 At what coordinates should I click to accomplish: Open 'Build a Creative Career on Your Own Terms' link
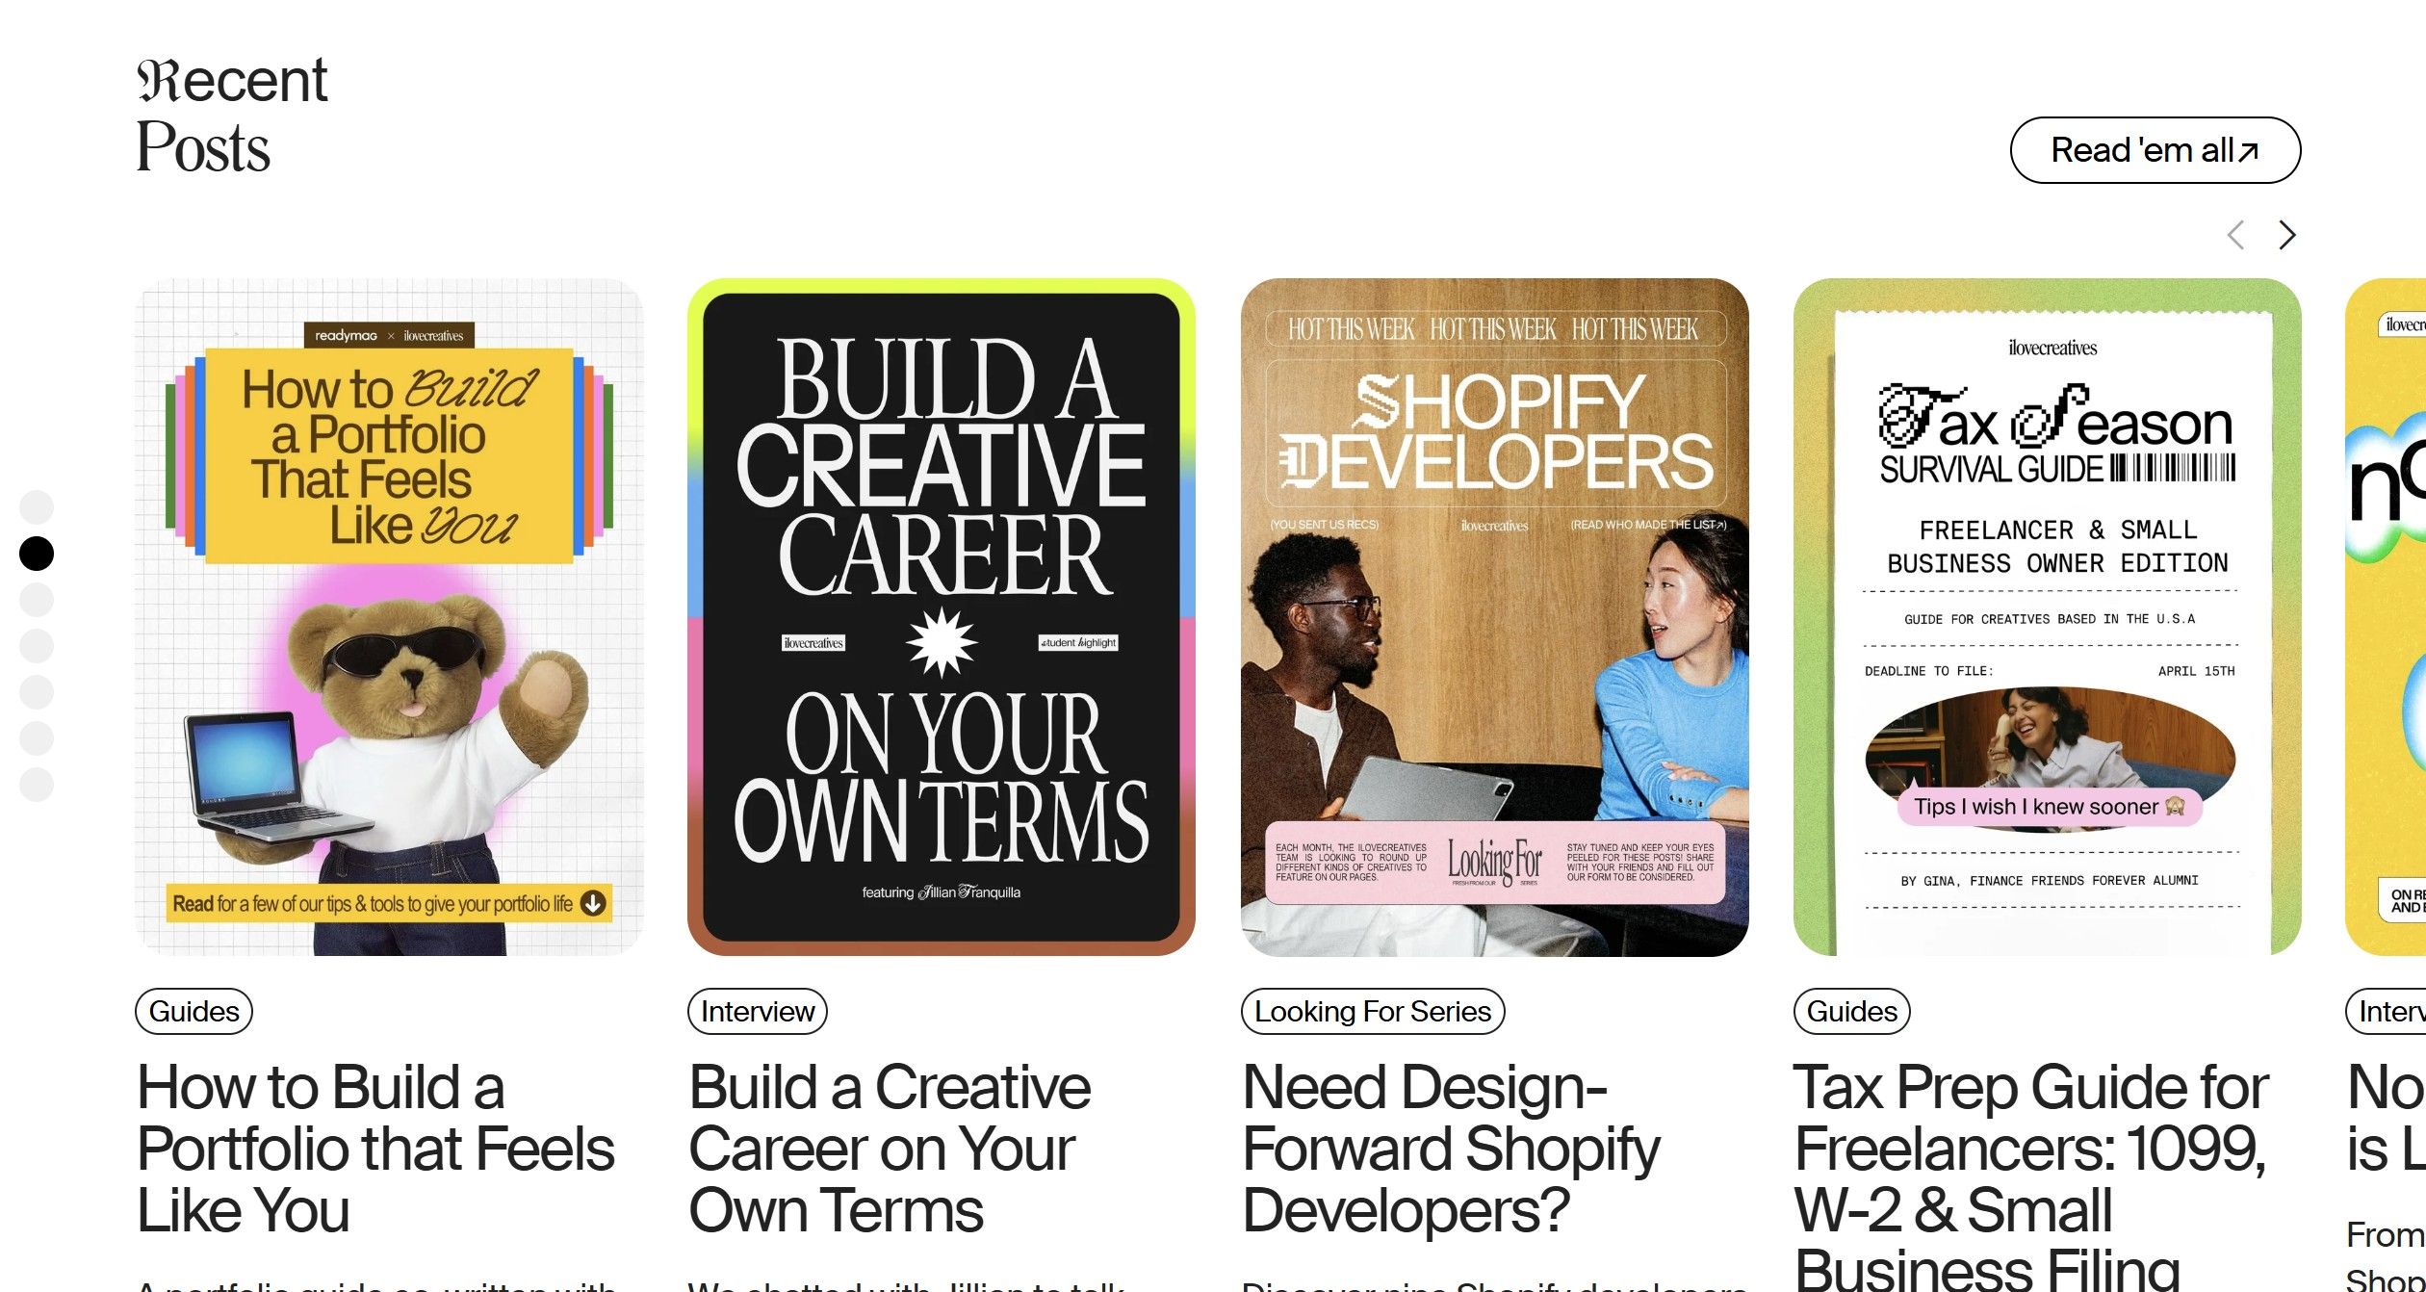[x=890, y=1149]
